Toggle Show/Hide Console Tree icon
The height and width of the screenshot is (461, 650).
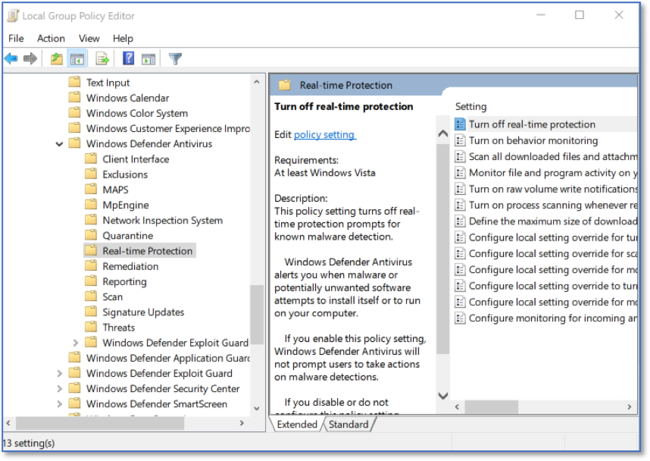(x=77, y=59)
